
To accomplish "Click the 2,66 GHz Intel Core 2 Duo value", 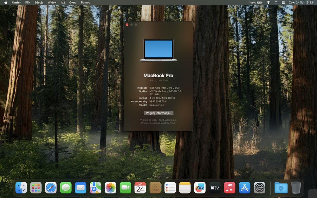I will [x=165, y=88].
